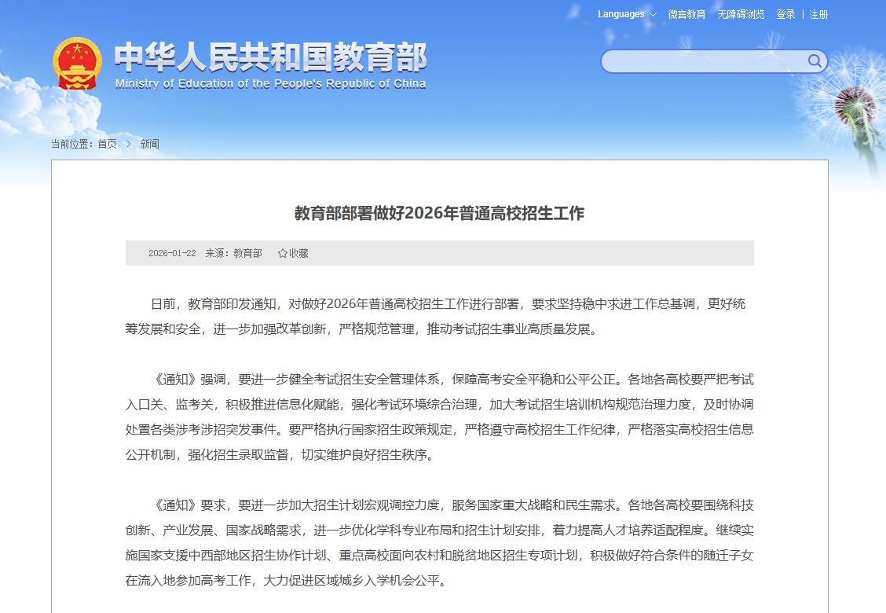Click the breadcrumb arrow after 首页
Screen dimensions: 886x613
click(x=129, y=144)
